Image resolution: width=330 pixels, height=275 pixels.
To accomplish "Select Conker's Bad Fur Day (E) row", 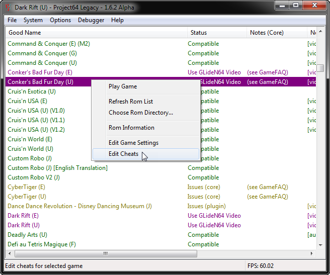I will coord(161,72).
